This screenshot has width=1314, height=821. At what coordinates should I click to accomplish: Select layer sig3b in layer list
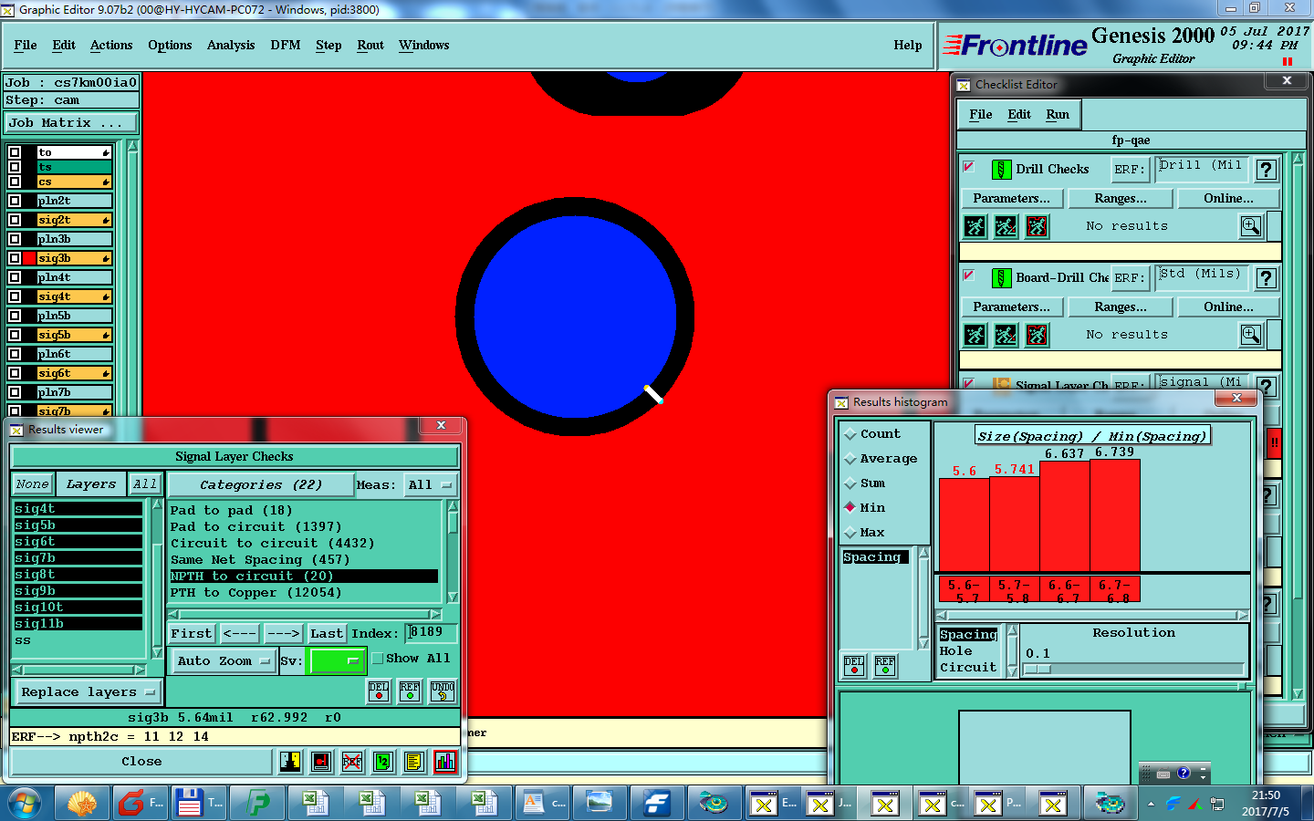pos(75,258)
